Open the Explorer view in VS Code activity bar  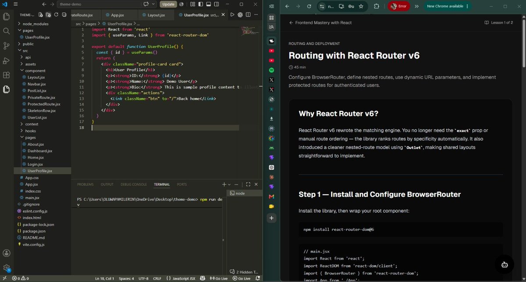(x=6, y=17)
